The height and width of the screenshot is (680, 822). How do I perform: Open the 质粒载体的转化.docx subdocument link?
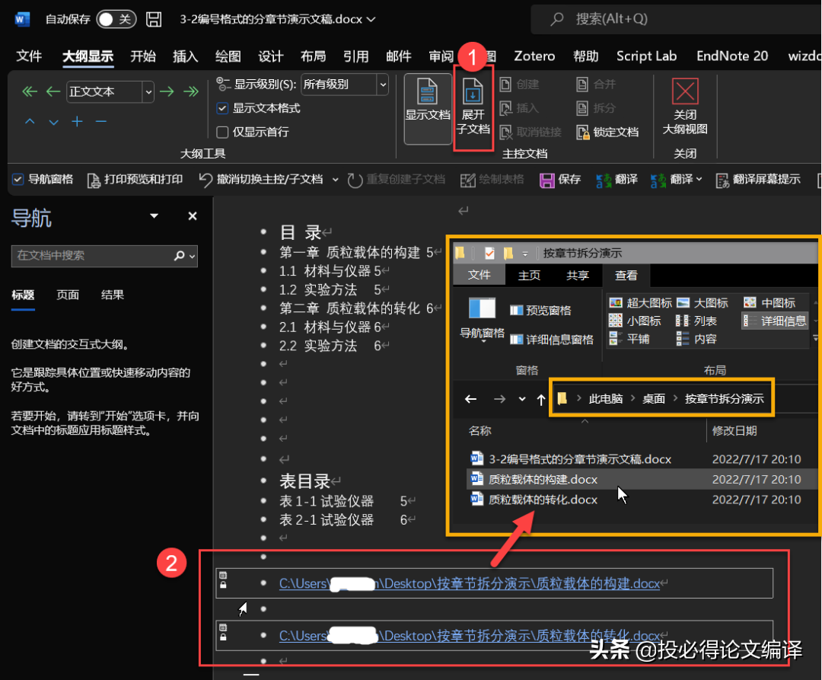click(x=469, y=636)
